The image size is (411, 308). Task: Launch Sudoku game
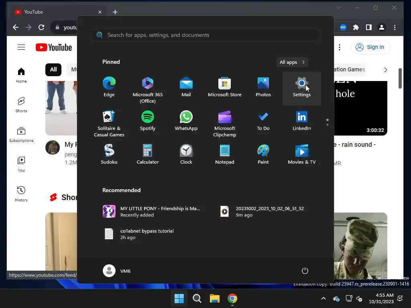pyautogui.click(x=109, y=155)
